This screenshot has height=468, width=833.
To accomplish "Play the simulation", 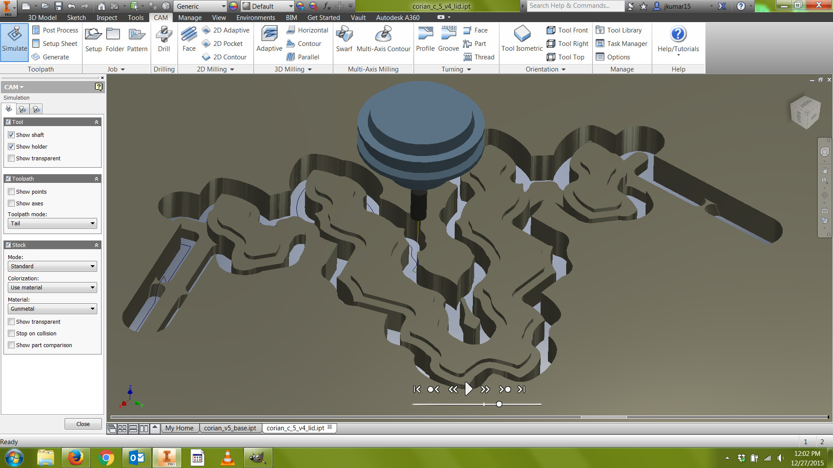I will pos(469,389).
